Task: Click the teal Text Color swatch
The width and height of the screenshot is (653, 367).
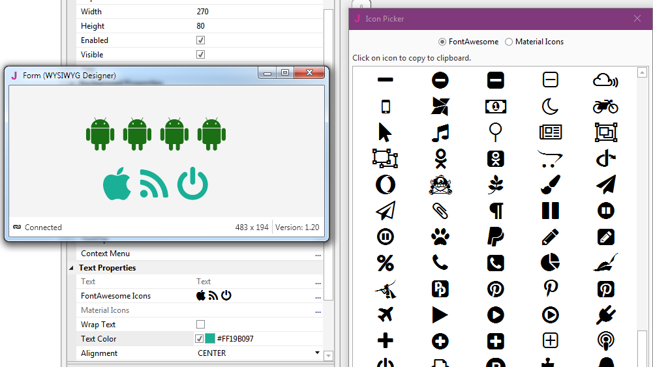Action: point(210,339)
